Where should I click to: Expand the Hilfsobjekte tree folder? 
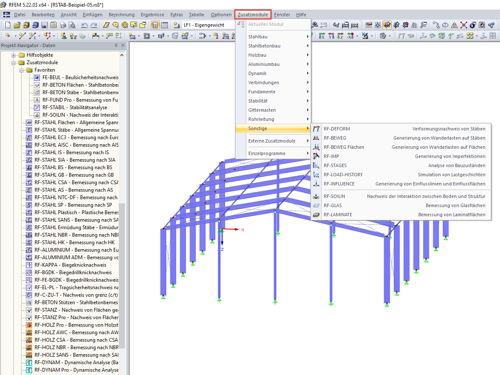click(14, 55)
